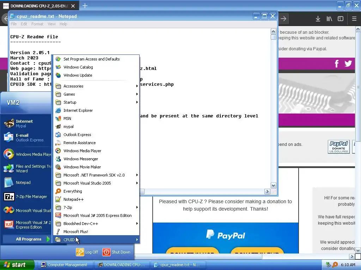The image size is (361, 270).
Task: Open E-mail Outlook Express pinned icon
Action: (x=9, y=137)
